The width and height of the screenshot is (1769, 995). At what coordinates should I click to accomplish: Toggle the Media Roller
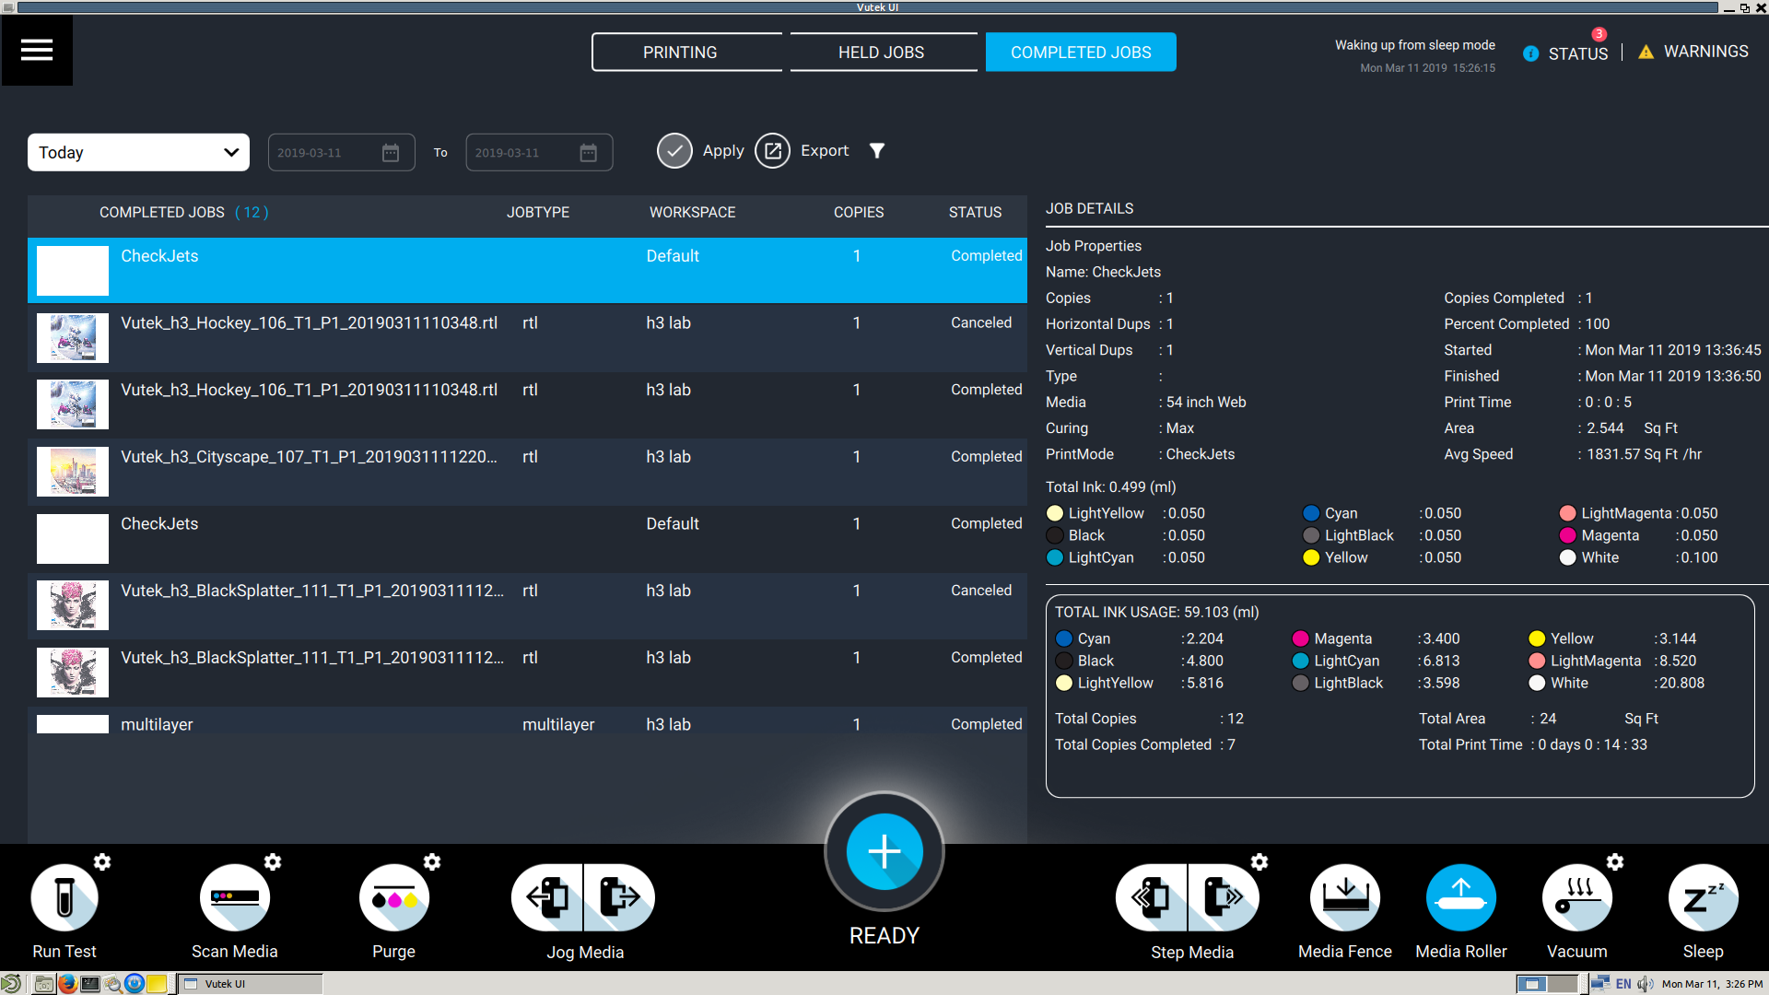(1461, 897)
